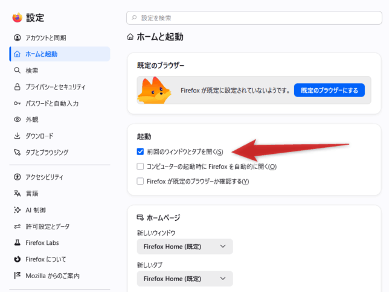Click the flask icon for Firefox Labs
This screenshot has width=389, height=292.
click(17, 243)
